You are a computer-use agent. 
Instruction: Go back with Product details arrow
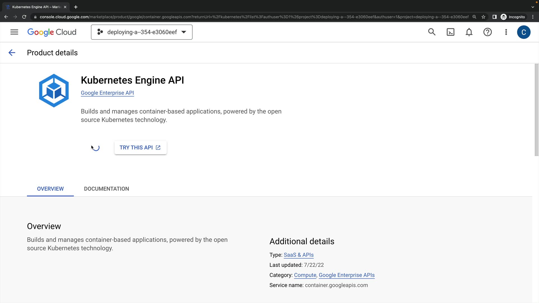12,53
